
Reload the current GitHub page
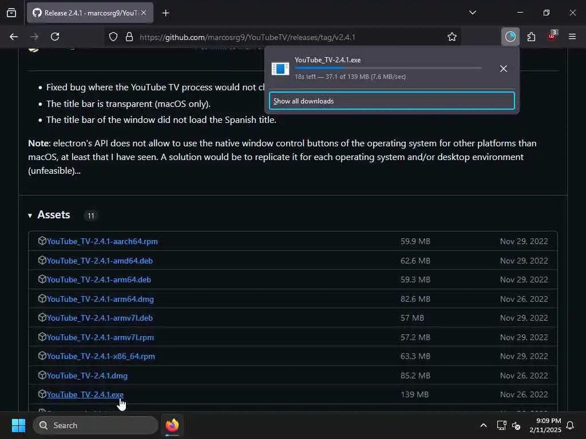[55, 37]
